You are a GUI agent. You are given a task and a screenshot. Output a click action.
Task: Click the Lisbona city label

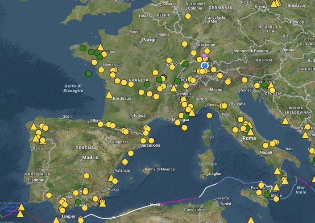pos(36,180)
